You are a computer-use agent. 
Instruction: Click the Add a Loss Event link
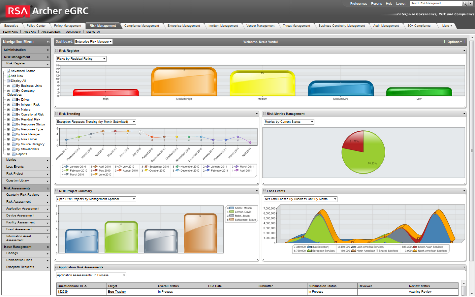tap(51, 32)
